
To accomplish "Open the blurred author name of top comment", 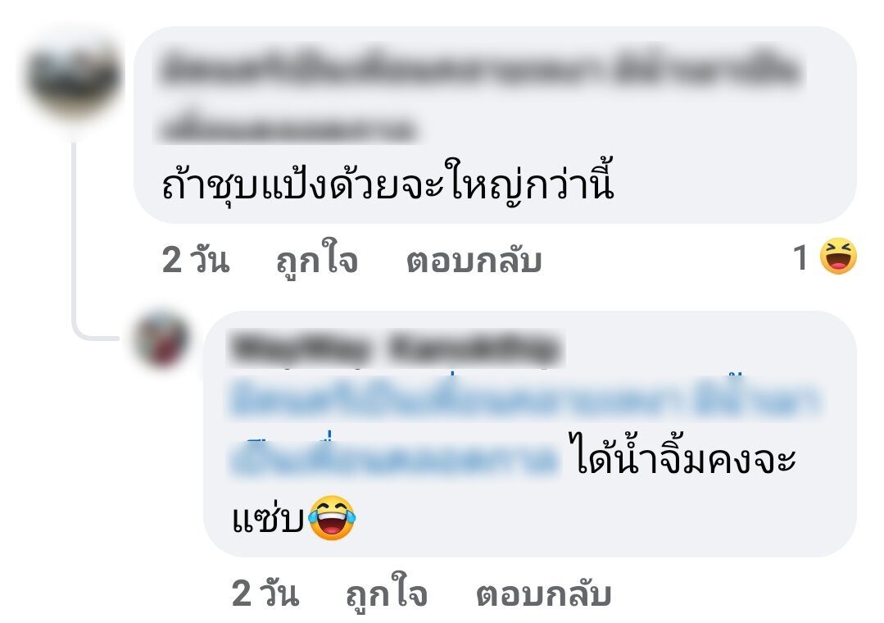I will click(x=482, y=70).
